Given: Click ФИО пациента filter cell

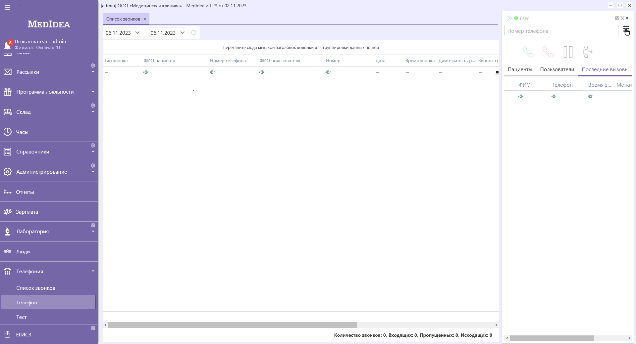Looking at the screenshot, I should [x=175, y=72].
